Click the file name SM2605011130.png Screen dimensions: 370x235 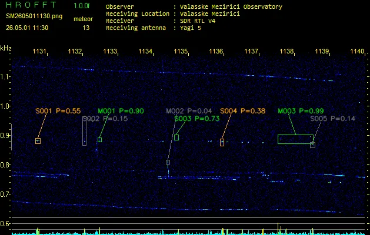click(x=34, y=16)
